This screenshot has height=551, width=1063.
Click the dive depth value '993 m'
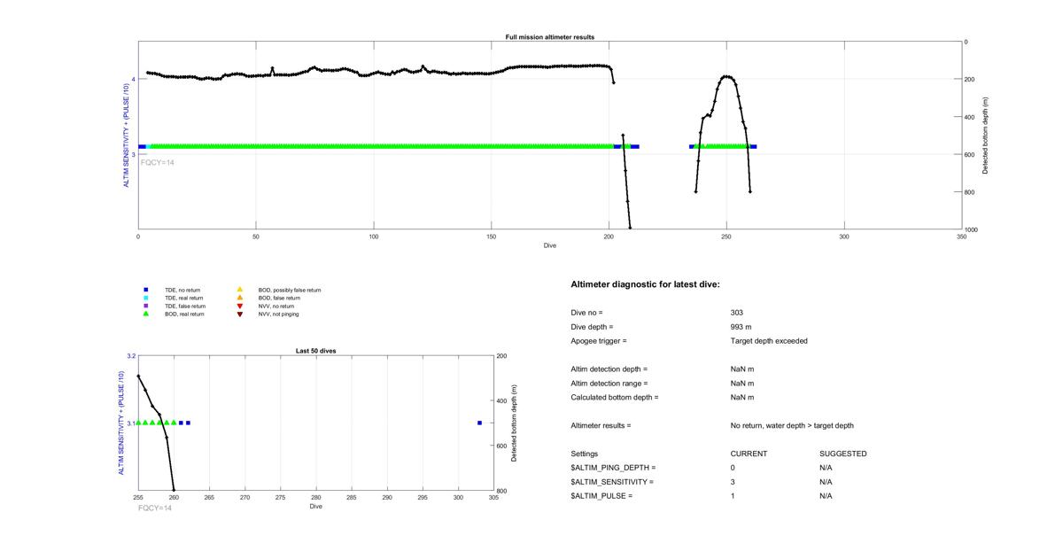tap(741, 327)
